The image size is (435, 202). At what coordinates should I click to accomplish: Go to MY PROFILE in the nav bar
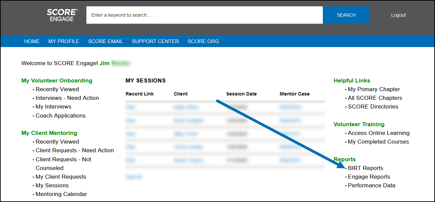click(64, 41)
